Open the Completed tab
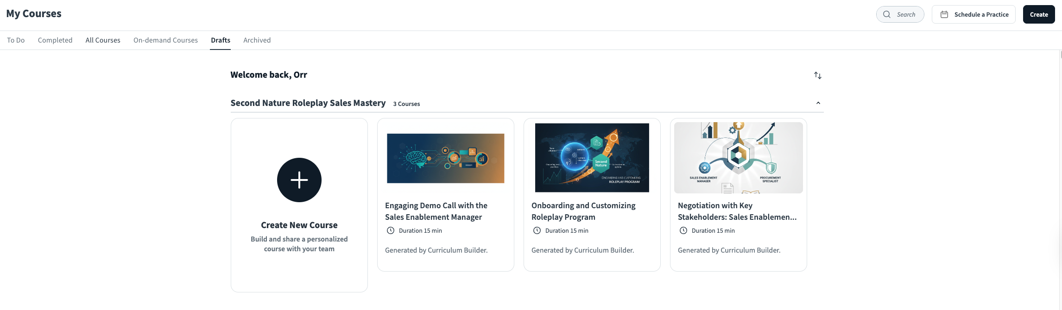1062x310 pixels. [x=55, y=40]
